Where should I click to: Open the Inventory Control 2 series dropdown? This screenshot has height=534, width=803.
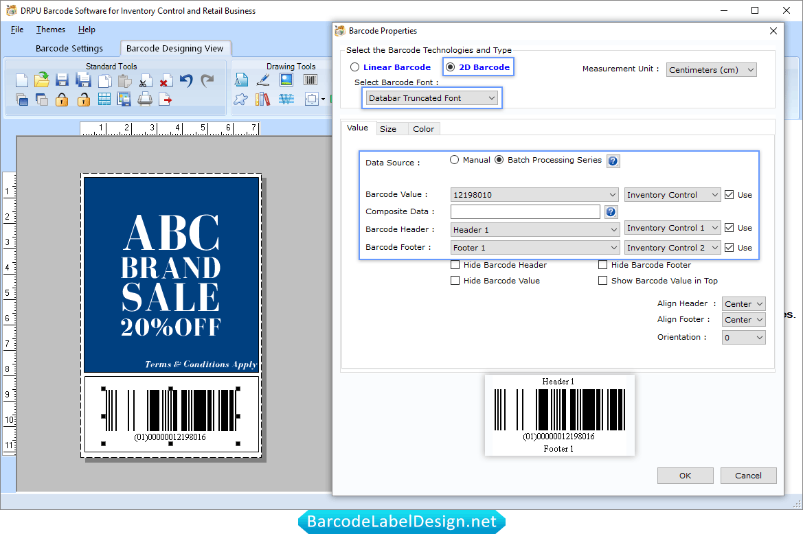click(672, 248)
